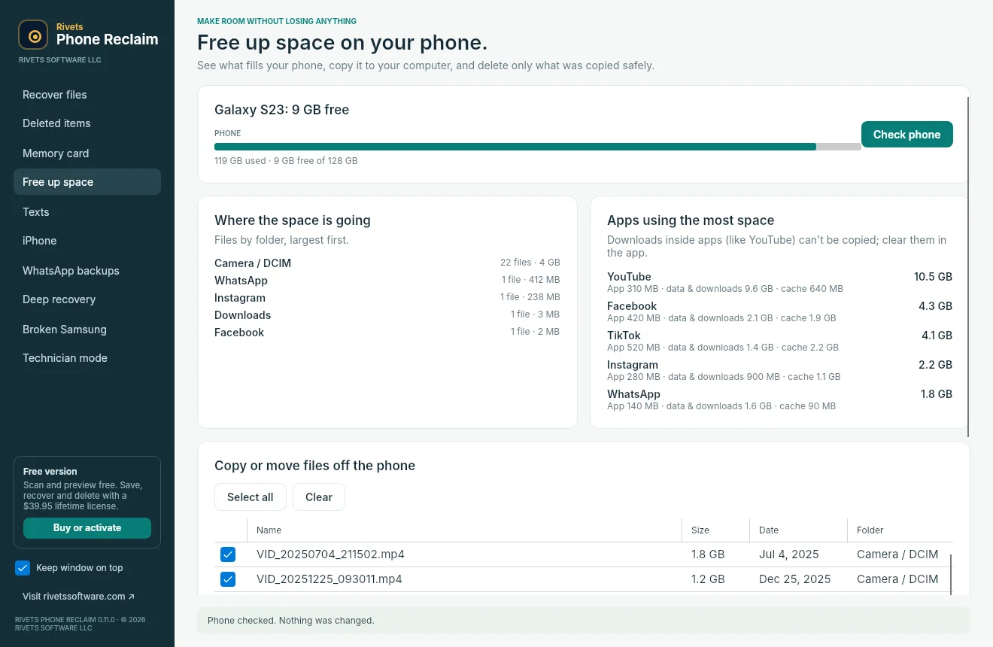Select the Instagram folder row, 238 MB

pos(387,298)
